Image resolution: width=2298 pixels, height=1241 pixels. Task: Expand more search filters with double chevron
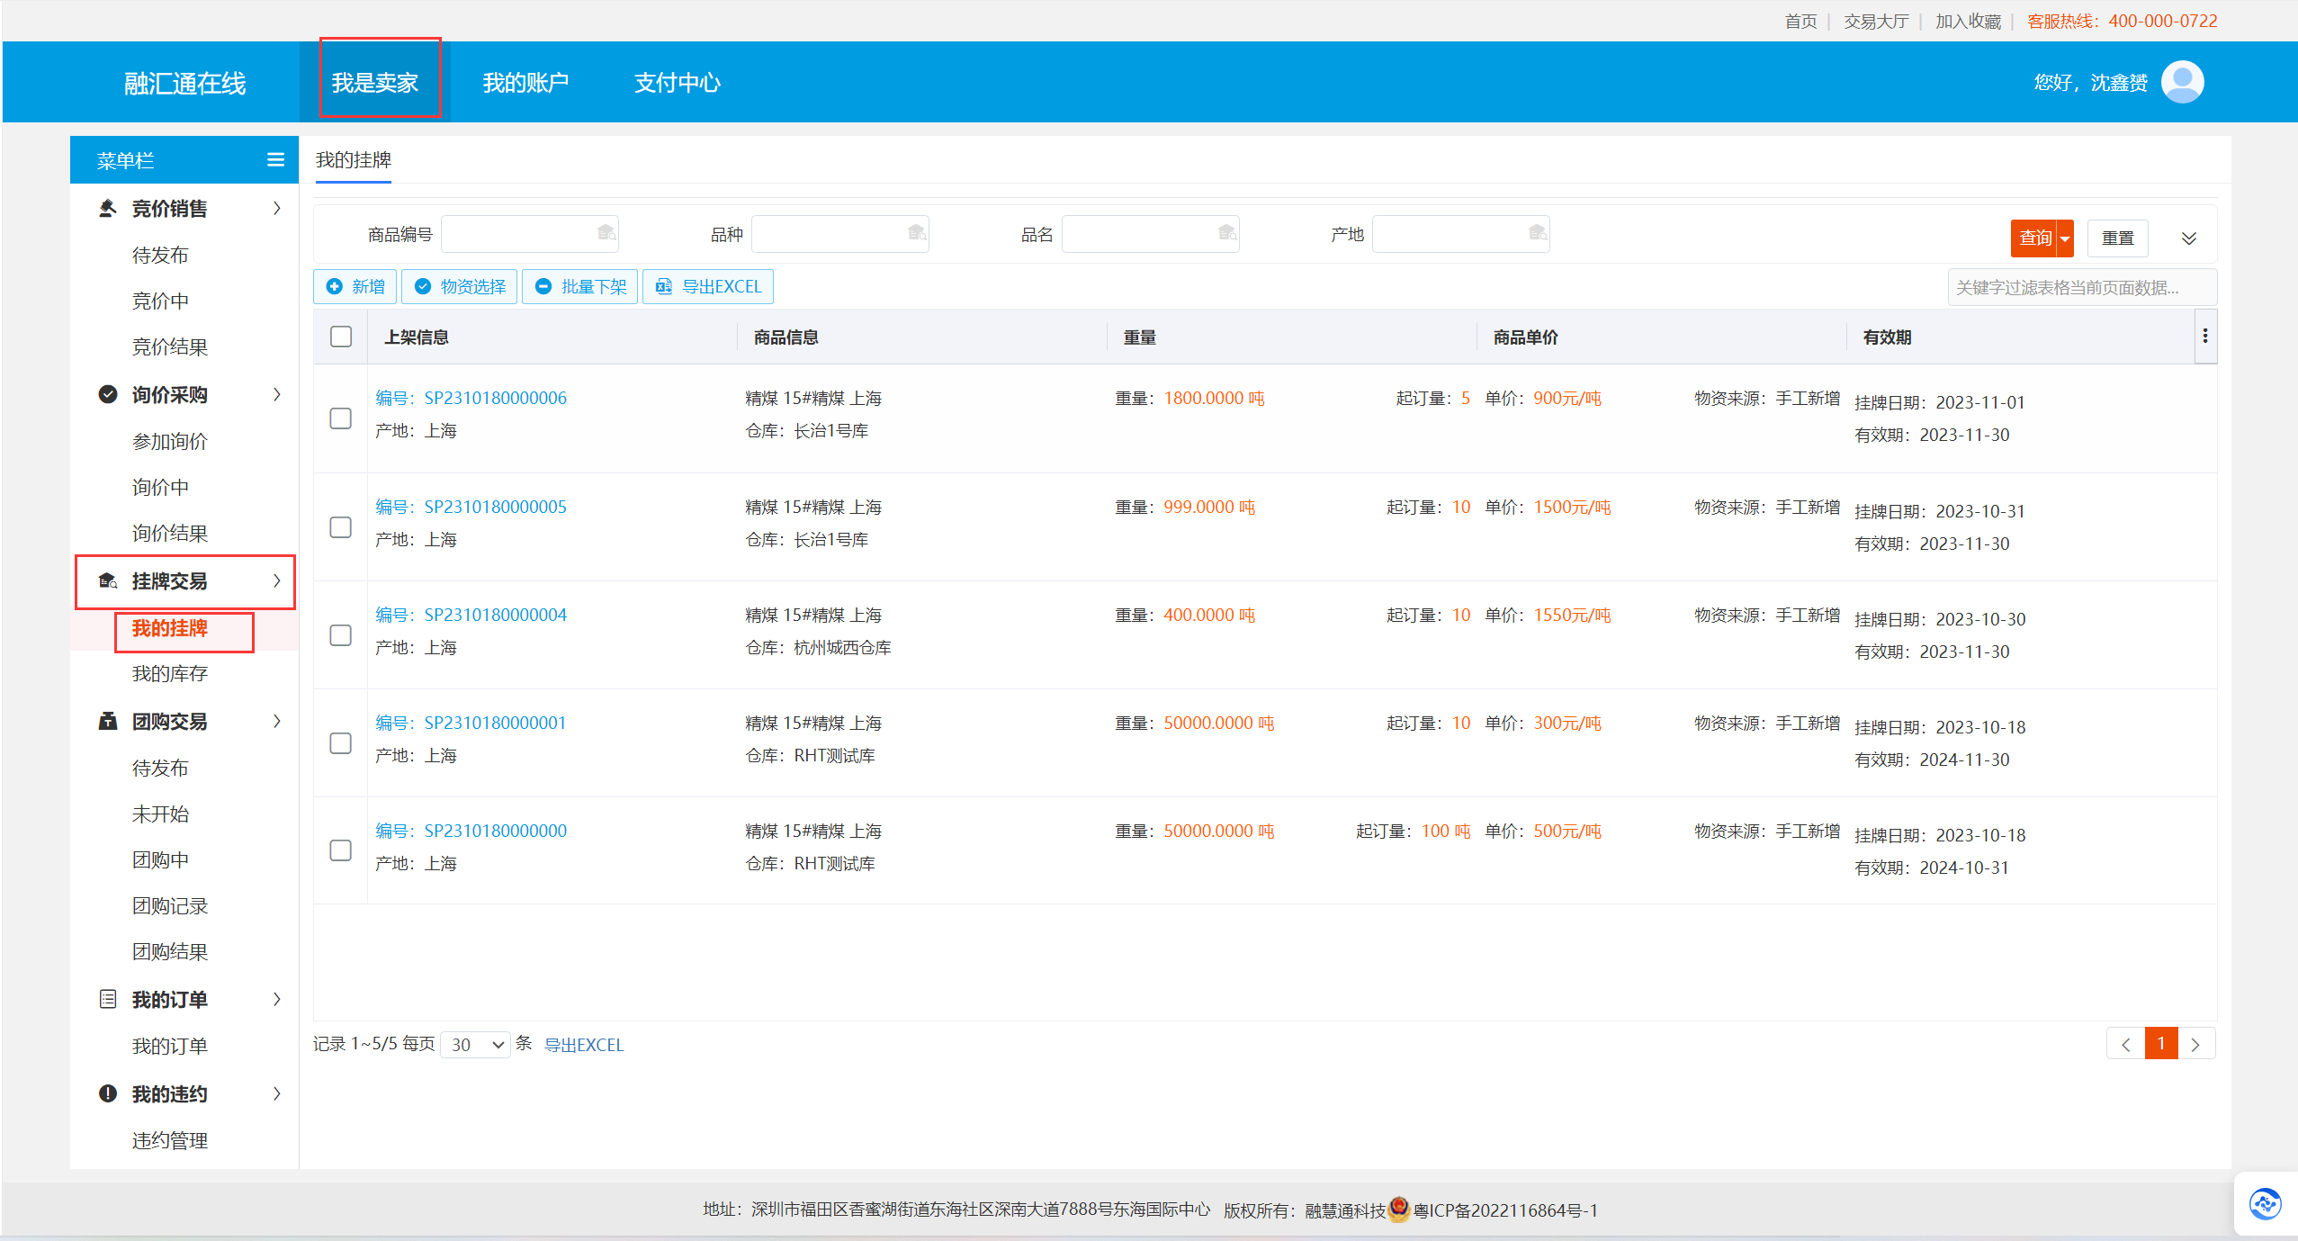pos(2189,238)
